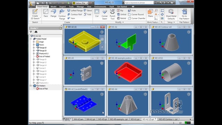The width and height of the screenshot is (222, 125).
Task: Collapse the Folded Model node
Action: point(31,39)
